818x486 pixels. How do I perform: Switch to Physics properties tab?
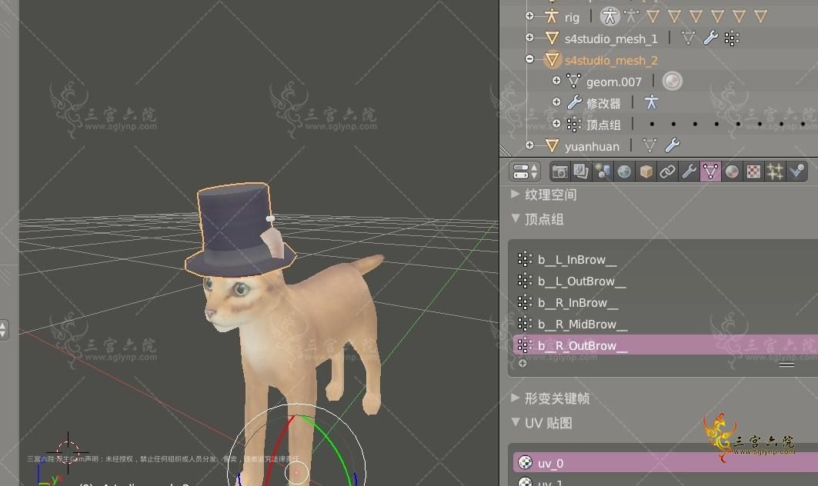tap(796, 171)
